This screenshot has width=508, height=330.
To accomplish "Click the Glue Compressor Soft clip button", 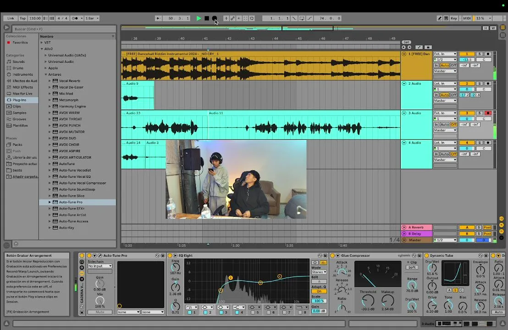I will pyautogui.click(x=412, y=268).
